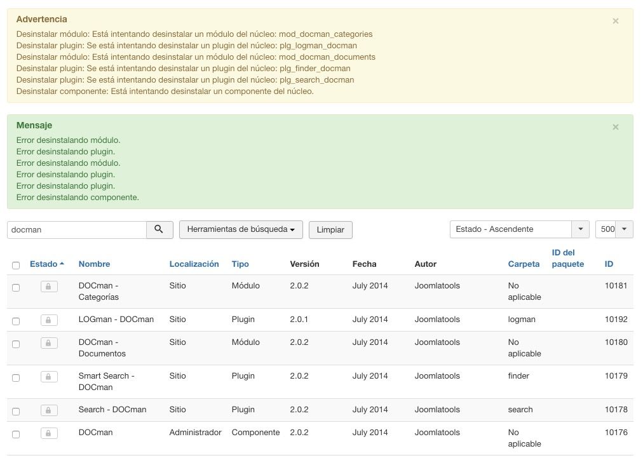Screen dimensions: 643x465
Task: Click the 'Smart Search - DOCman' name cell
Action: pyautogui.click(x=107, y=381)
